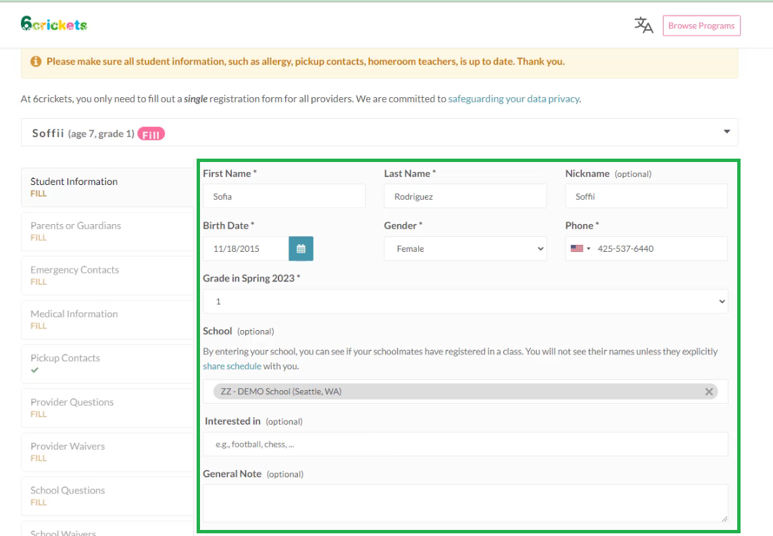This screenshot has width=773, height=536.
Task: Click the General Note text area
Action: click(x=465, y=502)
